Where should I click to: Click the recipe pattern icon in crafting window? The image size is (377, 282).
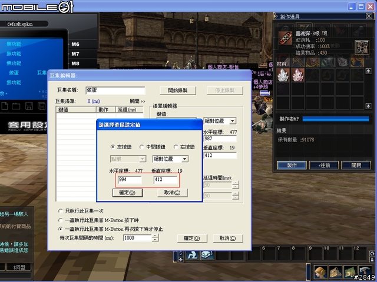[x=362, y=47]
